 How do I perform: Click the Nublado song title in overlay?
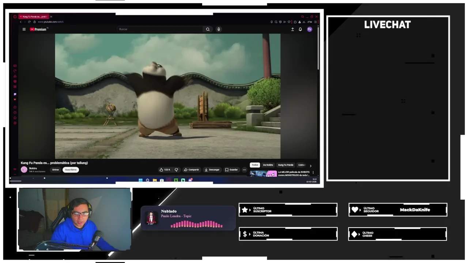pos(169,211)
